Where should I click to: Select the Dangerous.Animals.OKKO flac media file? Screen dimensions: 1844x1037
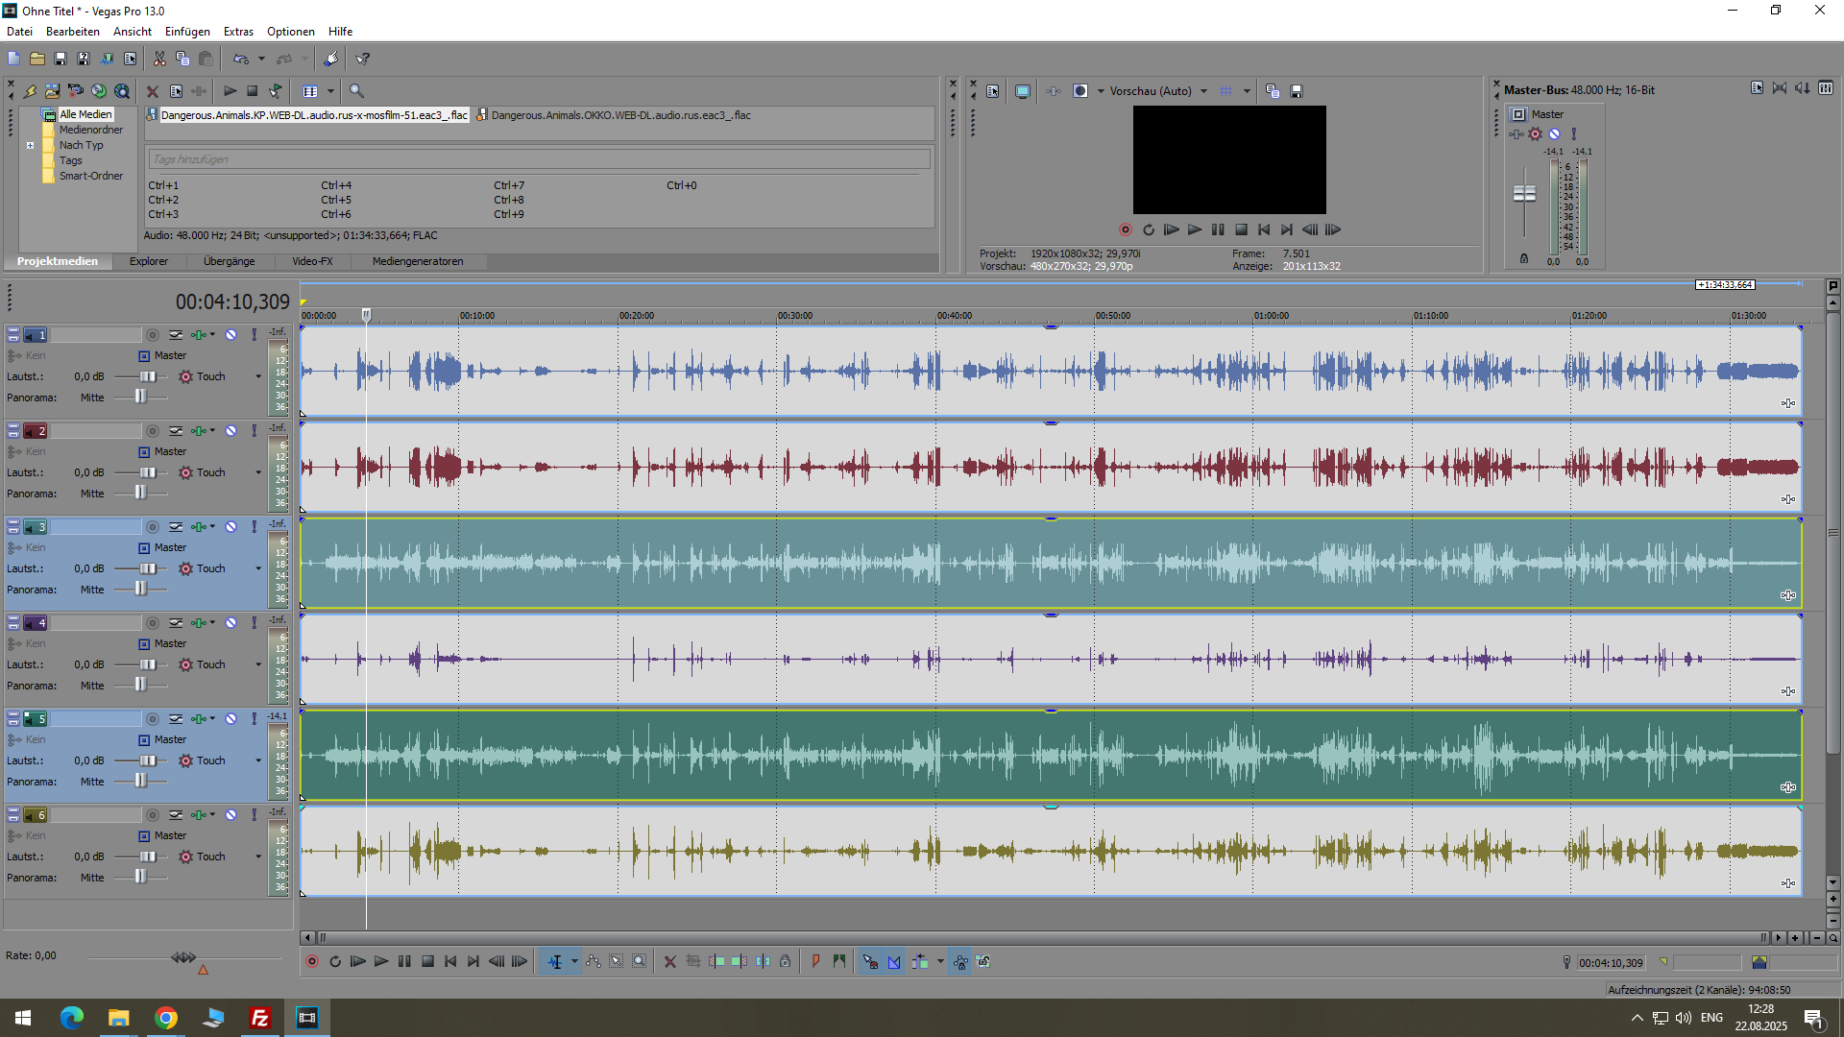(619, 115)
